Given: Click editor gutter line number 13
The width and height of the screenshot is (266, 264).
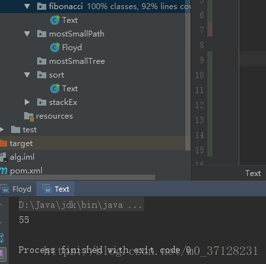Looking at the screenshot, I should point(199,120).
